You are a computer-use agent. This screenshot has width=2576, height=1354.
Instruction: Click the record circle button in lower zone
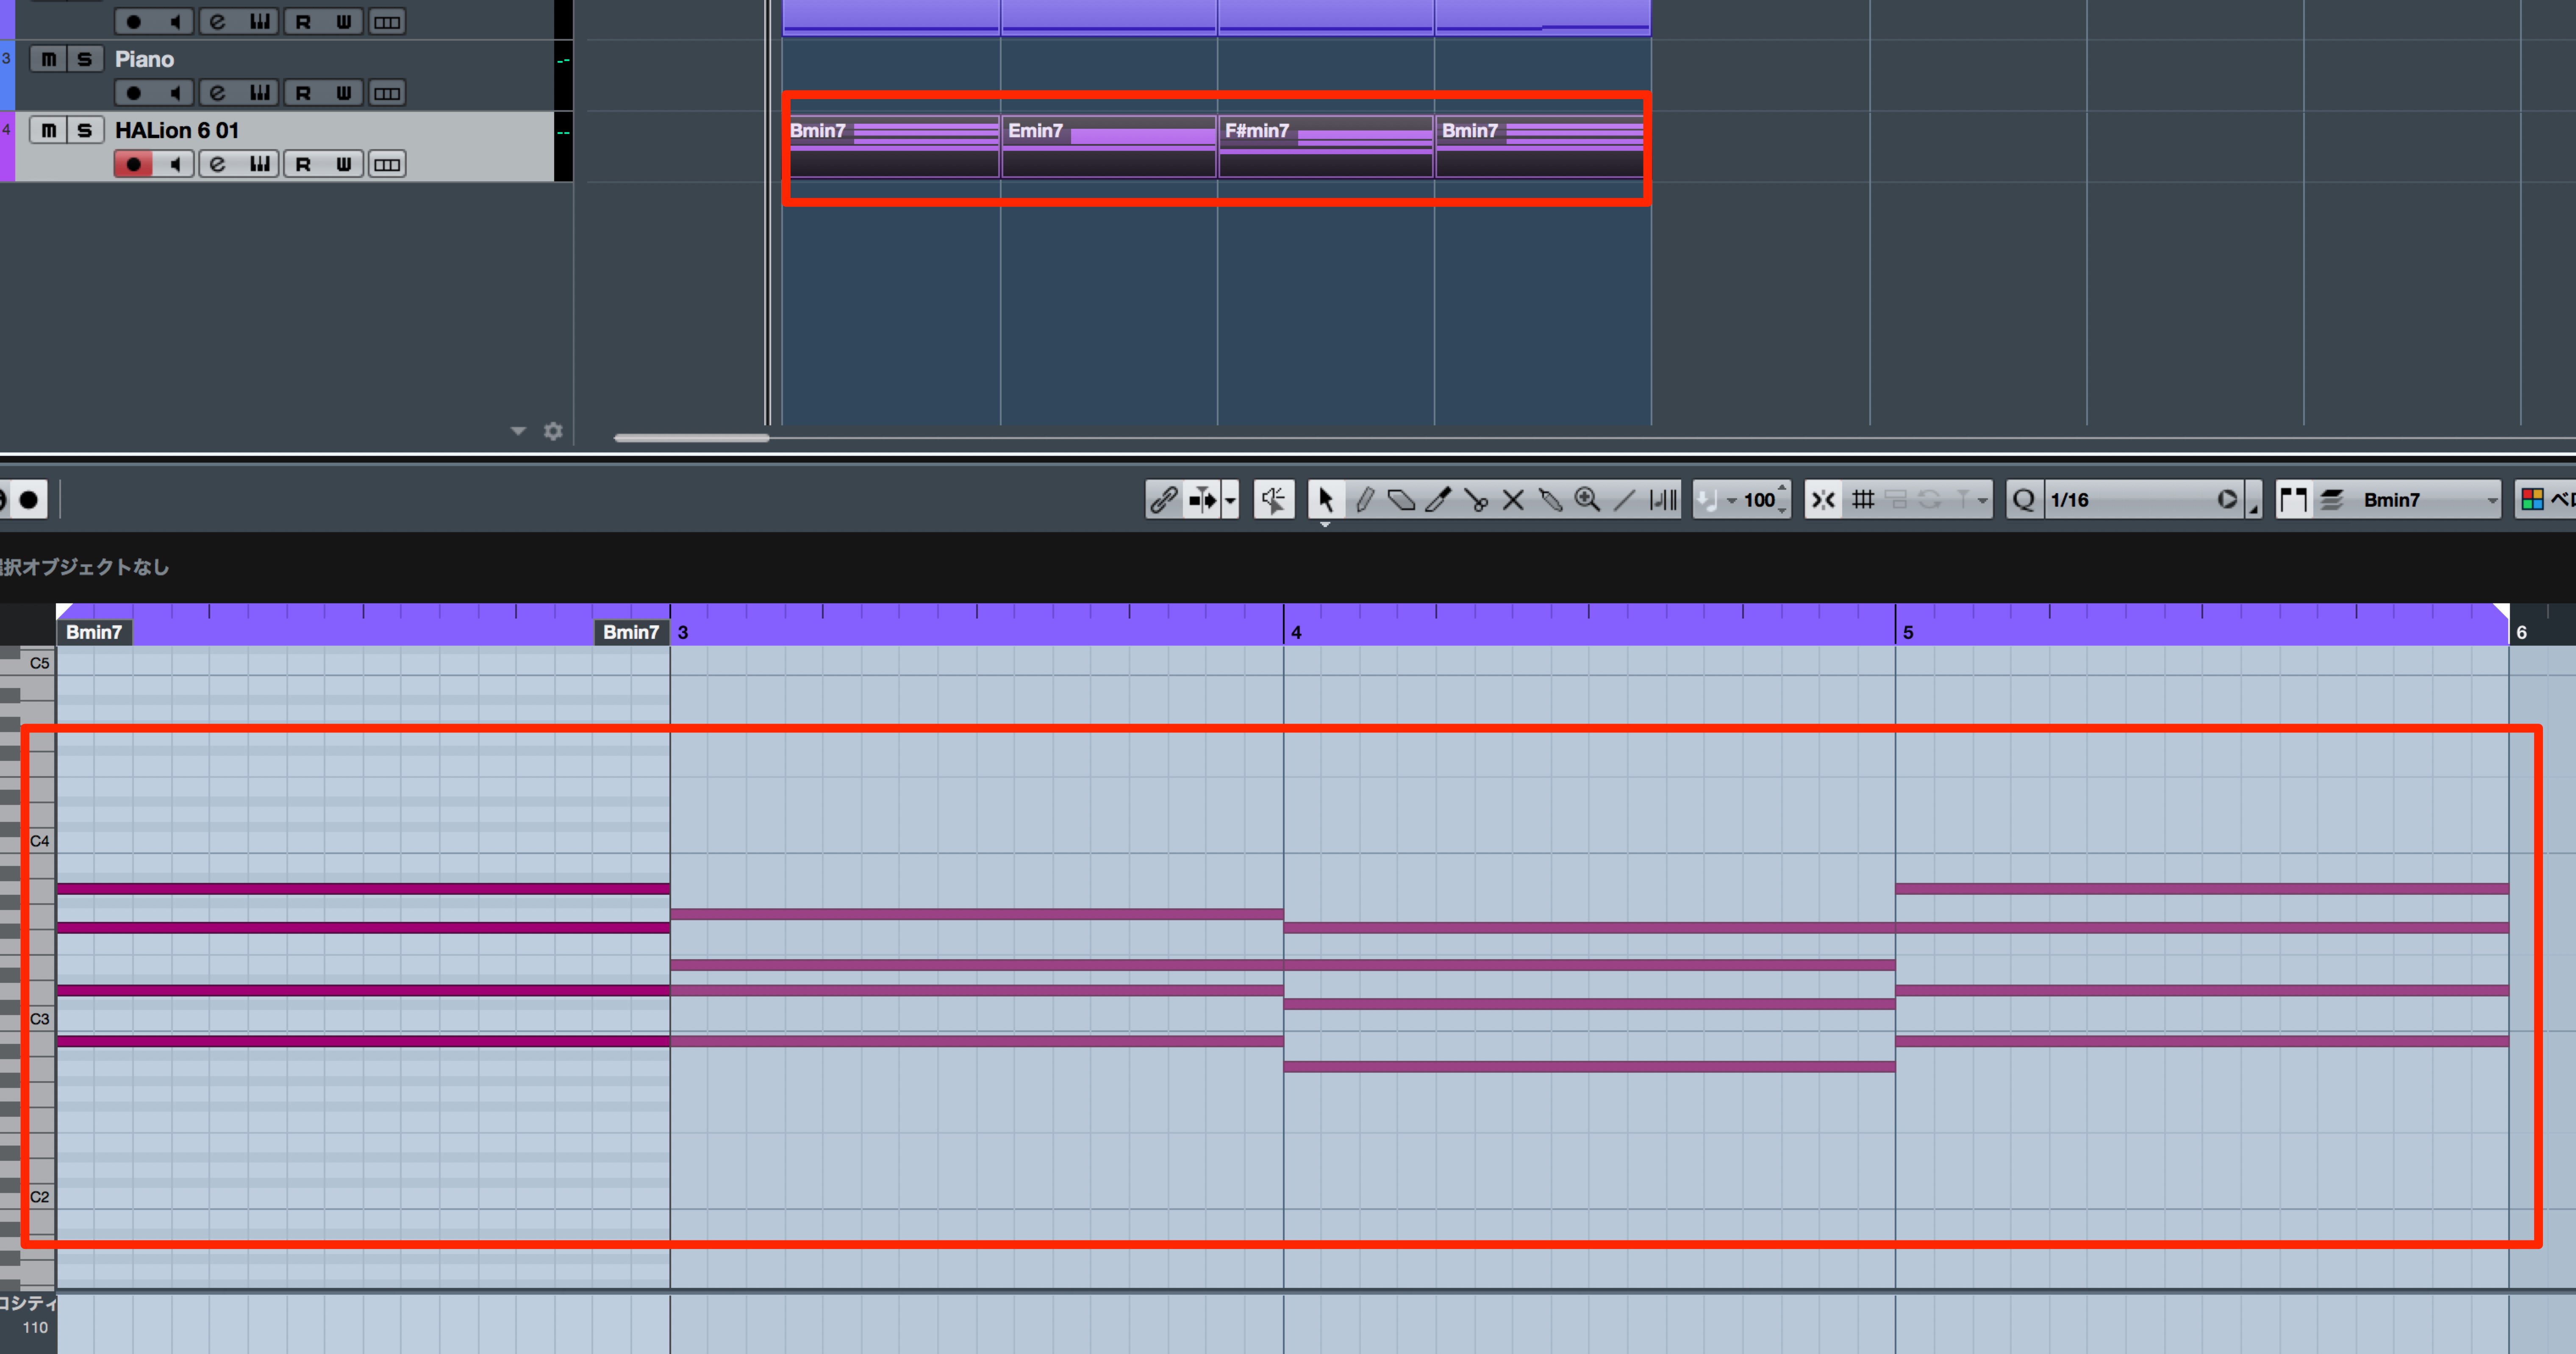pos(29,499)
